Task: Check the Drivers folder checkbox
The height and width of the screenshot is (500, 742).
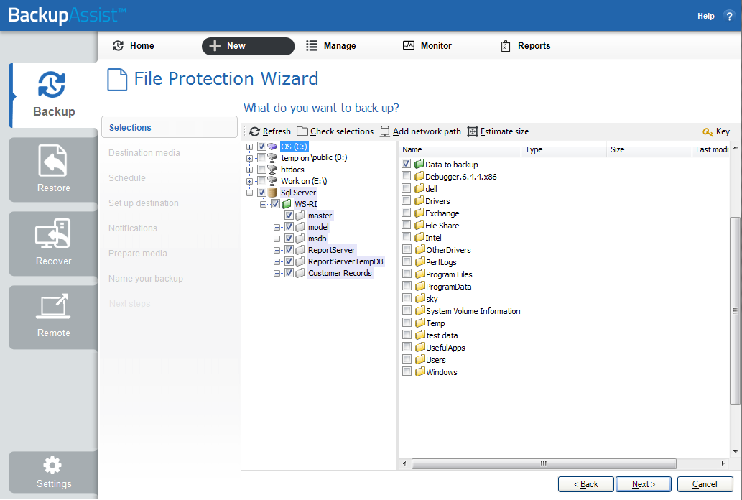Action: tap(406, 200)
